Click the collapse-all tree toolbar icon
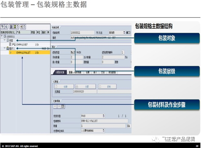Screen dimensions: 201x148 click(x=6, y=27)
